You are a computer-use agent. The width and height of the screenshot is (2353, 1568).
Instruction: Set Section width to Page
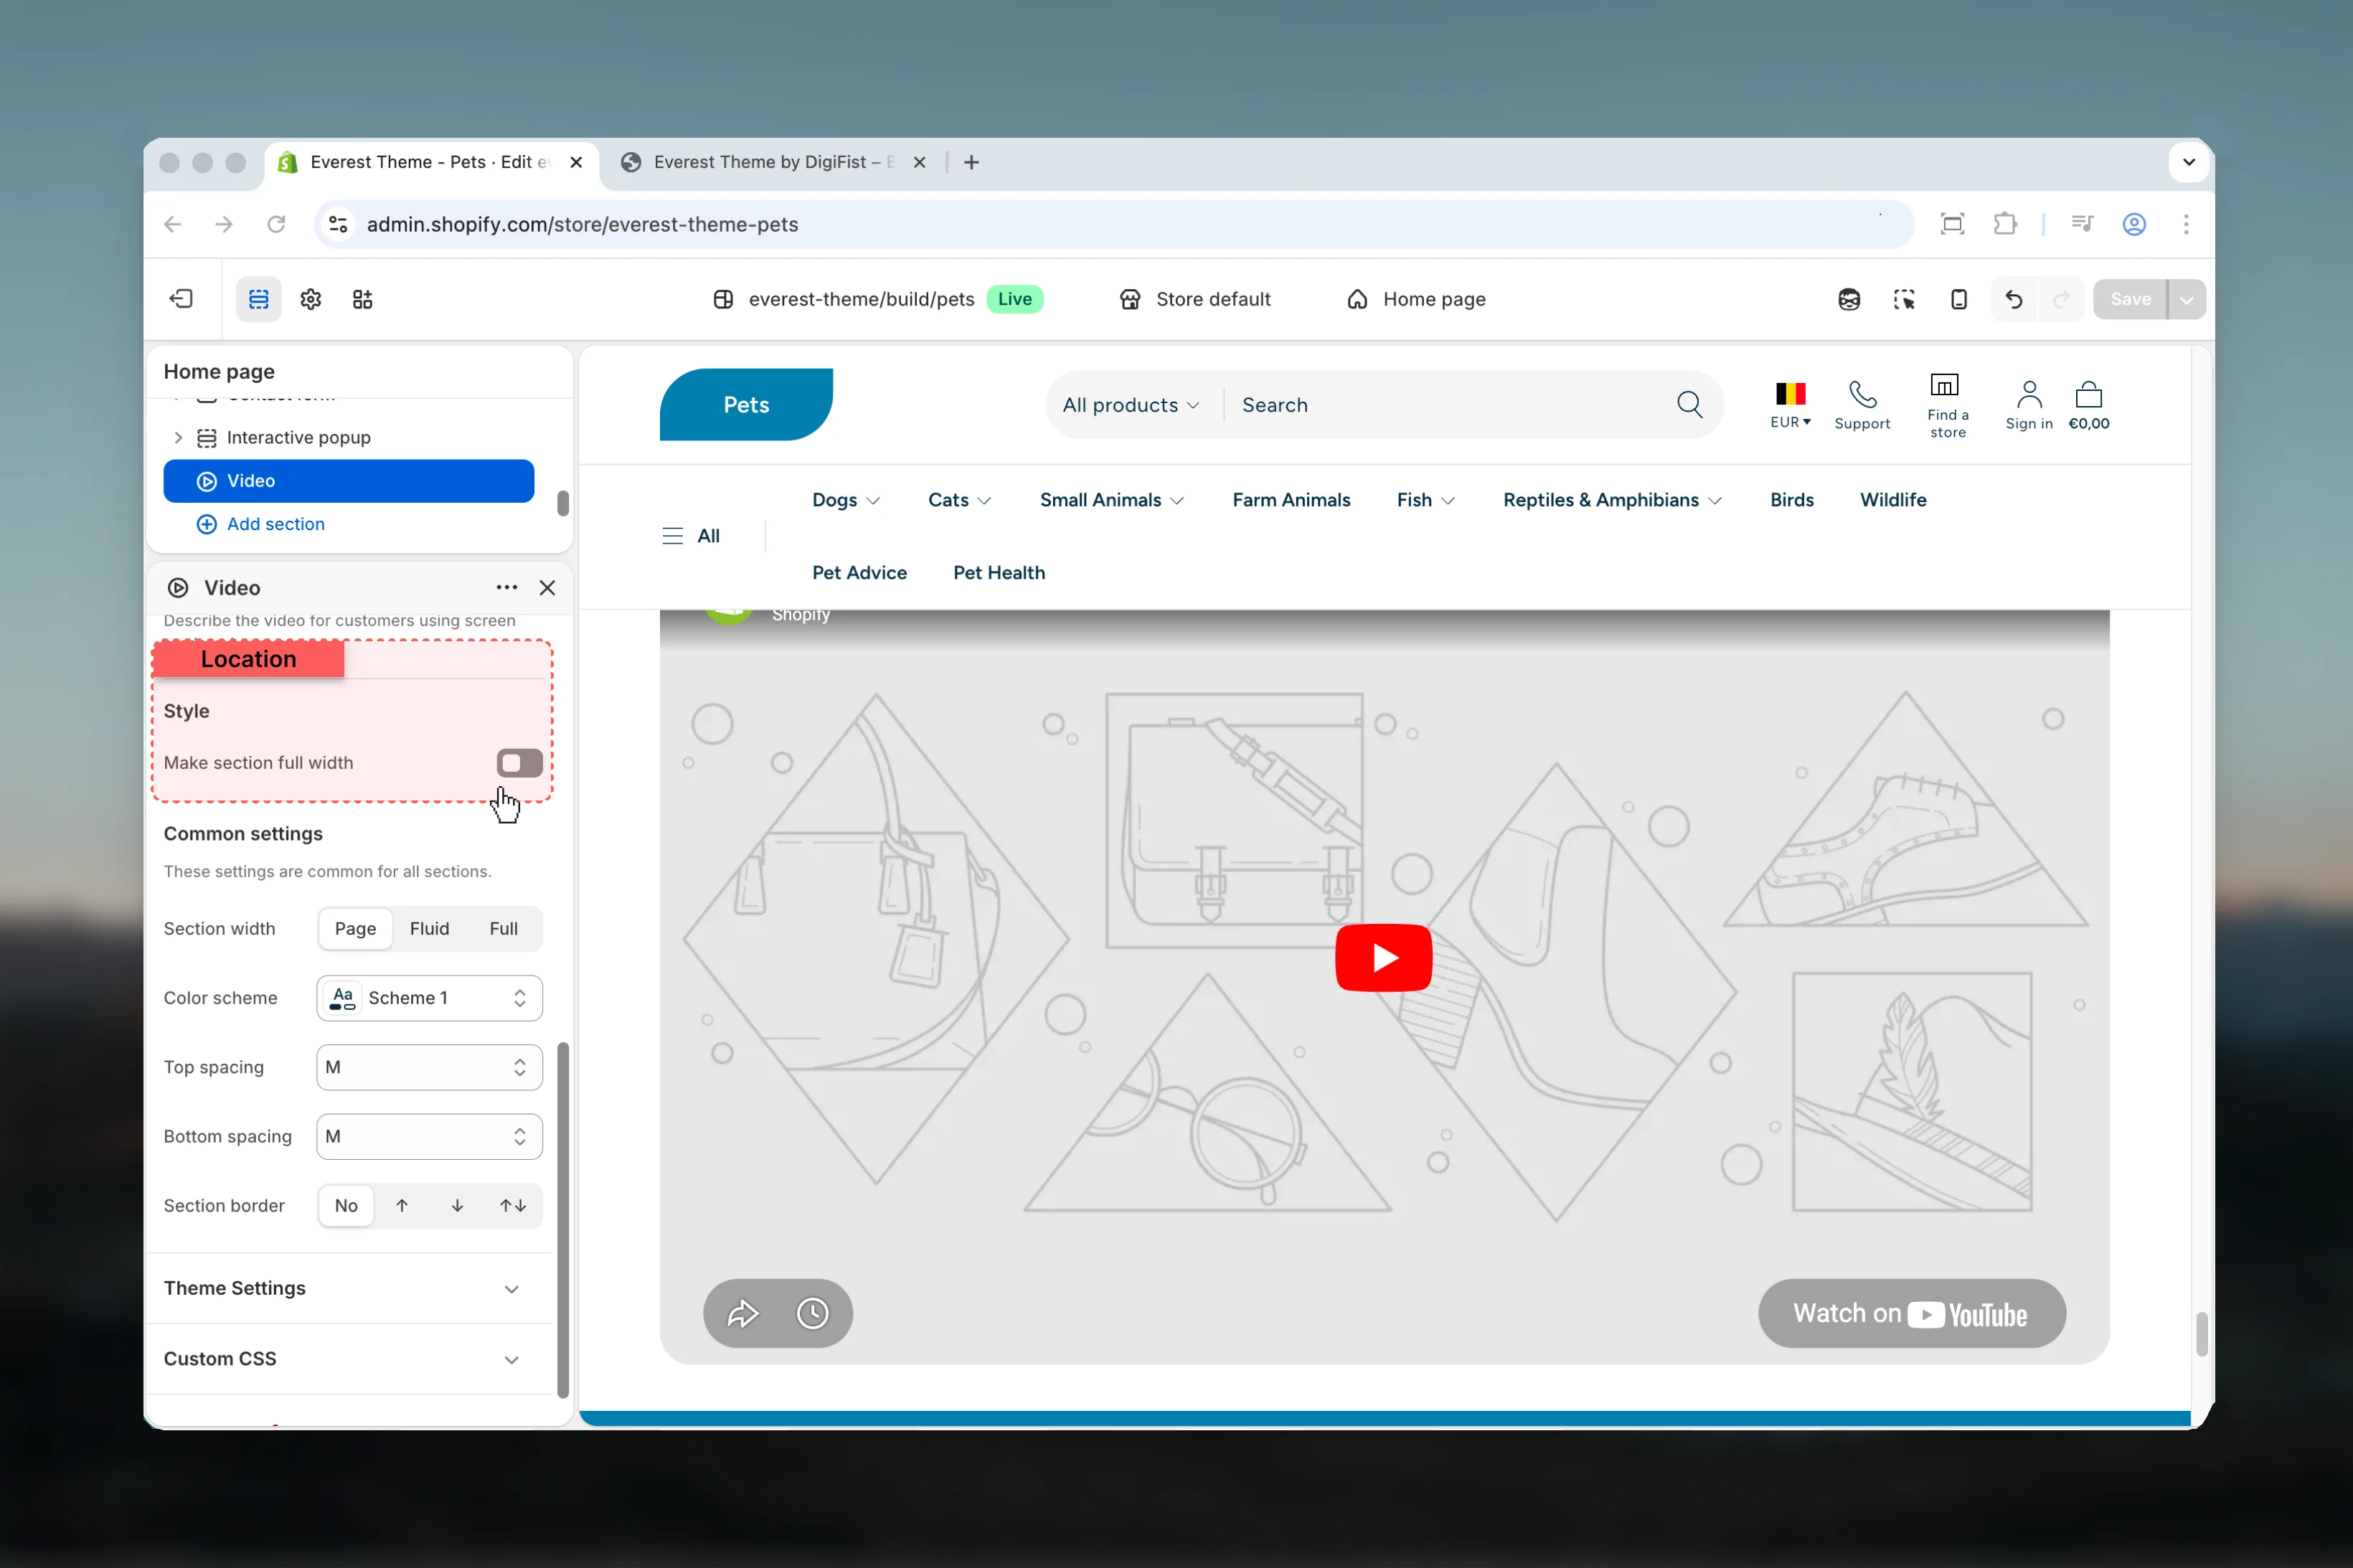tap(355, 928)
